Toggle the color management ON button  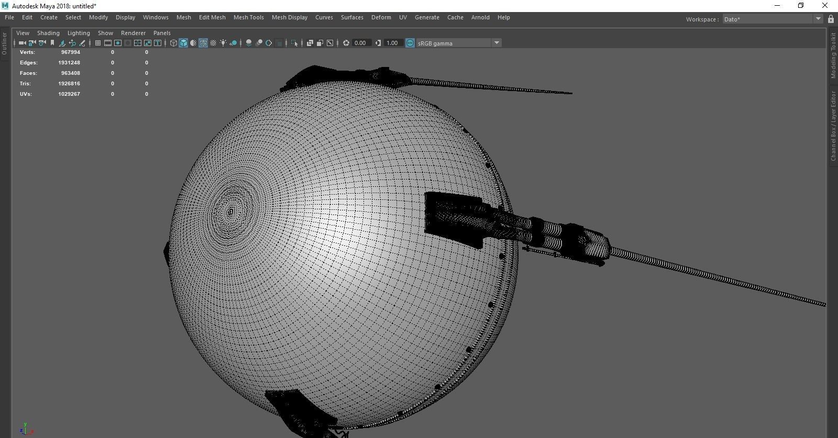tap(410, 43)
